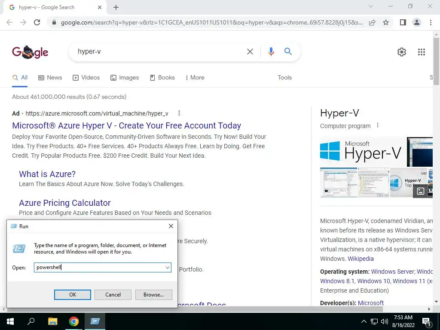Open Hyper-V Manager screenshot thumbnail
This screenshot has height=330, width=440.
coord(339,182)
